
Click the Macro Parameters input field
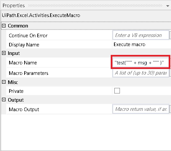[x=141, y=73]
